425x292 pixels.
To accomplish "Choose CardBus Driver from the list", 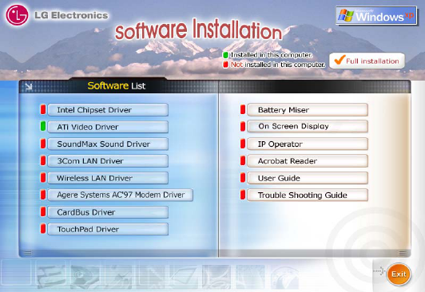I will pos(108,212).
